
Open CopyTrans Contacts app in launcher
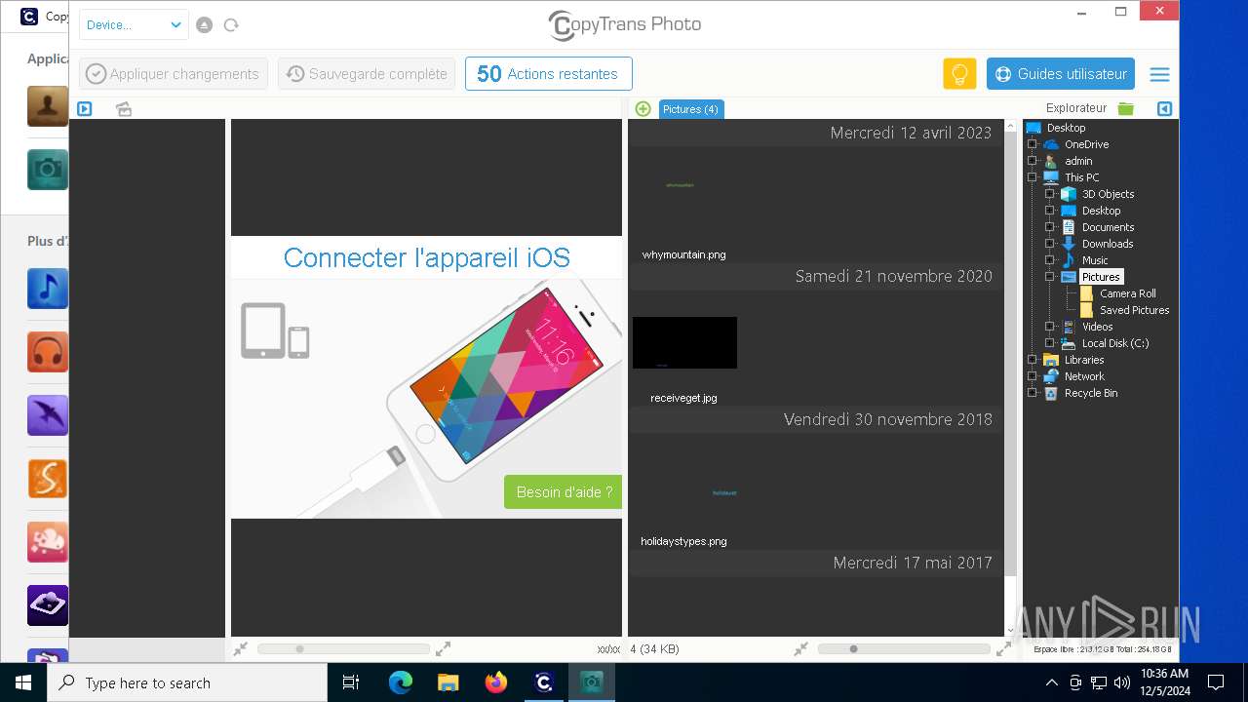(48, 106)
